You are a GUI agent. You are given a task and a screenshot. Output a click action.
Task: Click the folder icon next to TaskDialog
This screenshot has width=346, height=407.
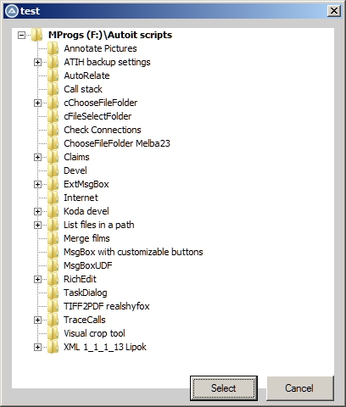pos(53,293)
